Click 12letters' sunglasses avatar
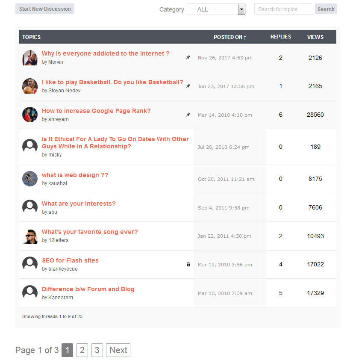356x363 pixels. click(30, 236)
